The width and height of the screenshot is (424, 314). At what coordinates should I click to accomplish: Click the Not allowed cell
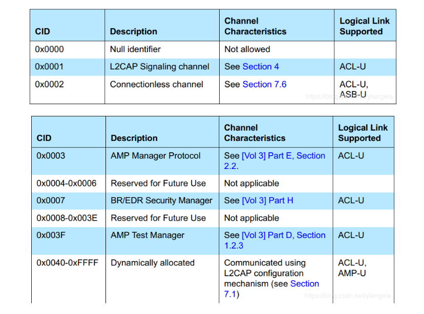click(x=247, y=50)
